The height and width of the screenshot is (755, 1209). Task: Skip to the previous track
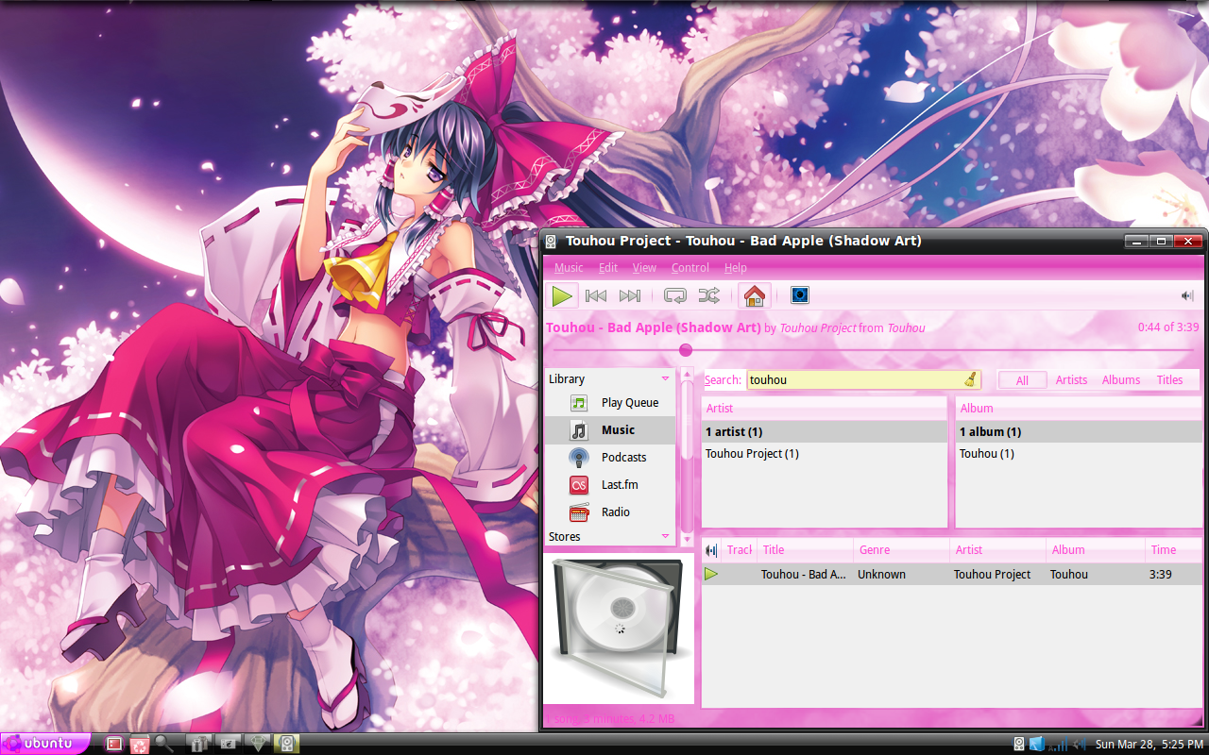pyautogui.click(x=596, y=296)
